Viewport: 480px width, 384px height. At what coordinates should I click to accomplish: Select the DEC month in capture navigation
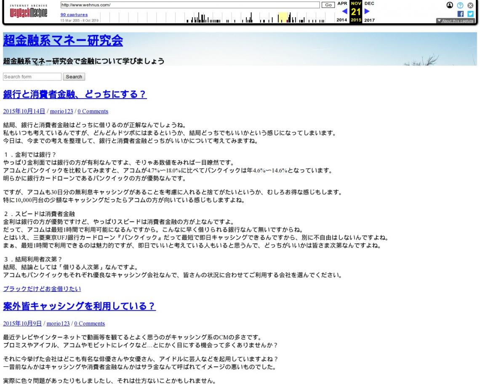coord(369,3)
